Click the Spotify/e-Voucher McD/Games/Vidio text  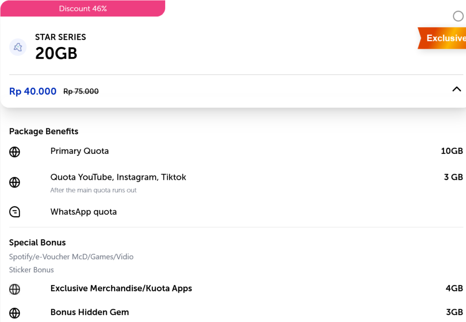(x=71, y=257)
